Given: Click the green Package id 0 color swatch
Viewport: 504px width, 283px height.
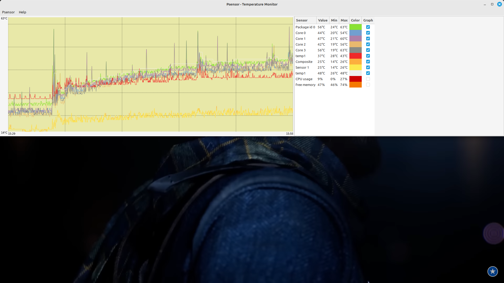Looking at the screenshot, I should (355, 27).
